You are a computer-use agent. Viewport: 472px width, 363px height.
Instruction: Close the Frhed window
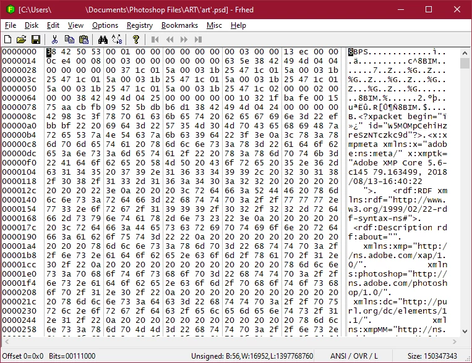(457, 10)
